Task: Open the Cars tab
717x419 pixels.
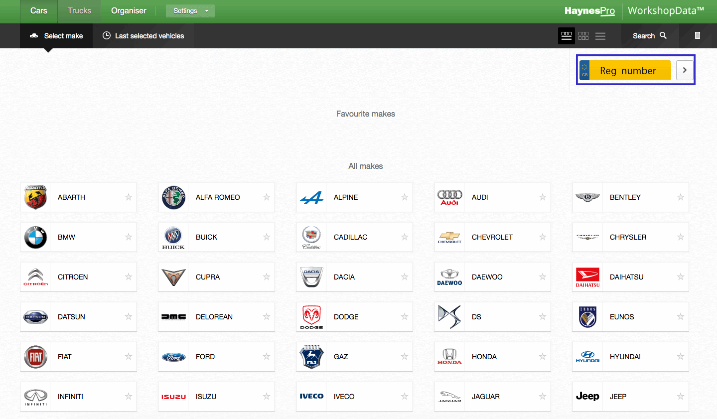Action: tap(39, 11)
